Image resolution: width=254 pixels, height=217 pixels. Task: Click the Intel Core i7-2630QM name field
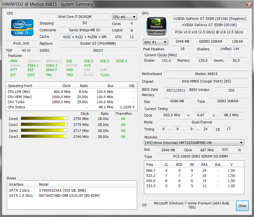(x=75, y=17)
